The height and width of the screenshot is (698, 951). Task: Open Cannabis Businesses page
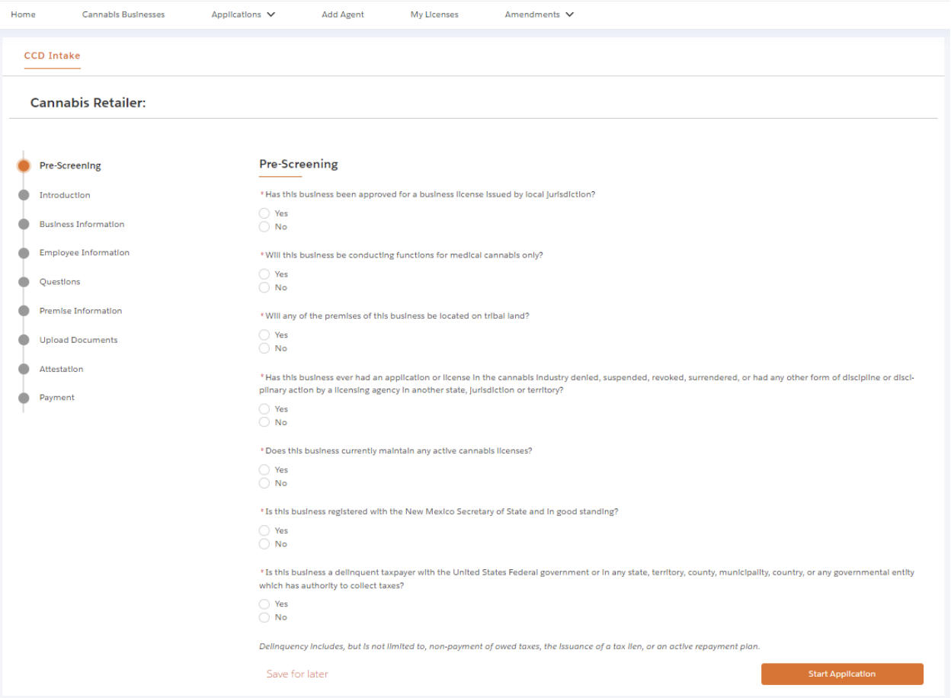[x=123, y=14]
